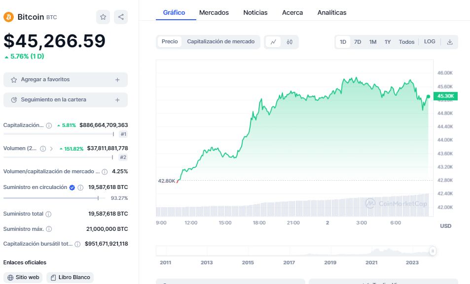The width and height of the screenshot is (470, 284).
Task: Mark Bitcoin as favorite with star icon
Action: tap(103, 17)
